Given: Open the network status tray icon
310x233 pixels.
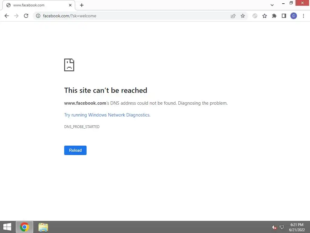Looking at the screenshot, I should click(282, 227).
